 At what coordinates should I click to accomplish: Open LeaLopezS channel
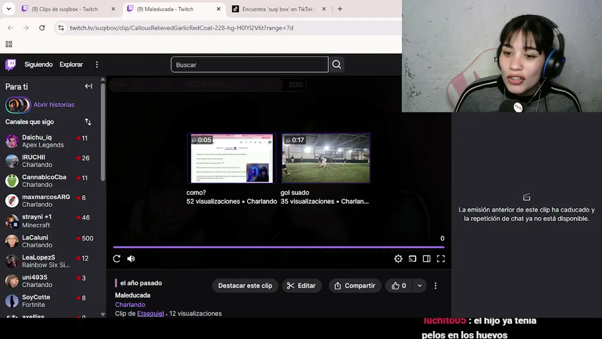click(51, 261)
